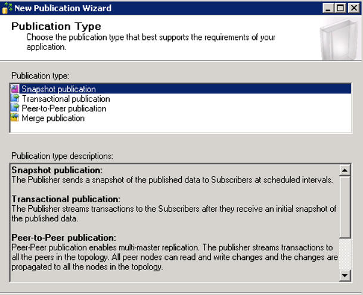Click the Peer-to-Peer publication icon
Image resolution: width=363 pixels, height=295 pixels.
(15, 108)
